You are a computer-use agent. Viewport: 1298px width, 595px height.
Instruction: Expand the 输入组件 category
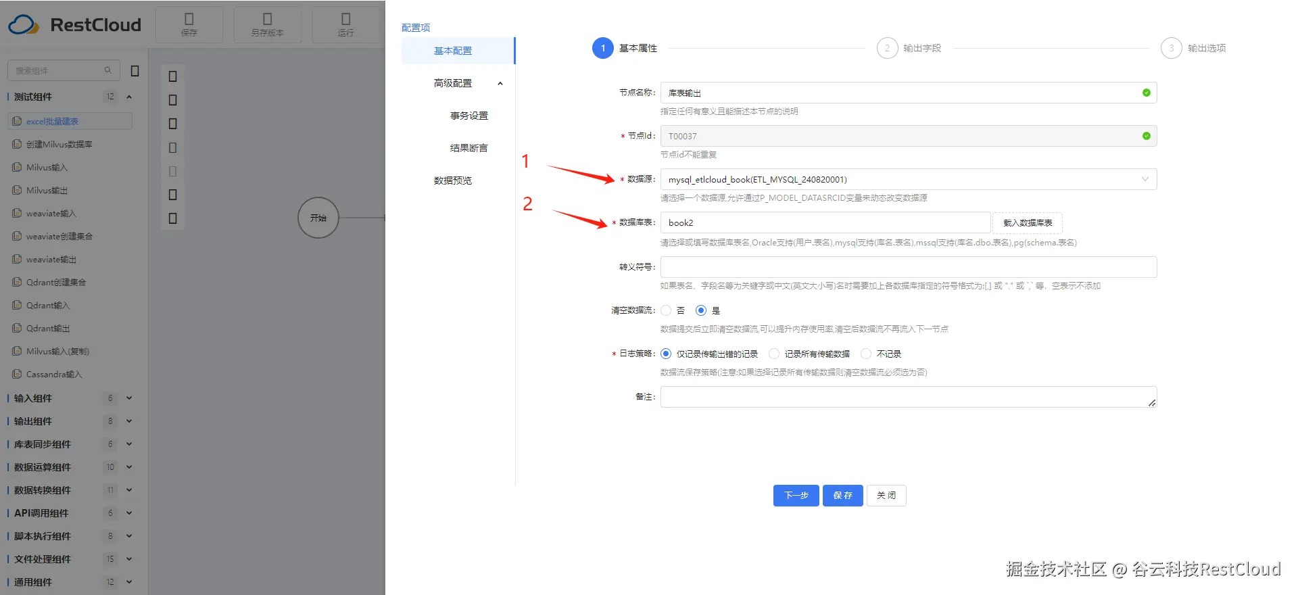(129, 398)
